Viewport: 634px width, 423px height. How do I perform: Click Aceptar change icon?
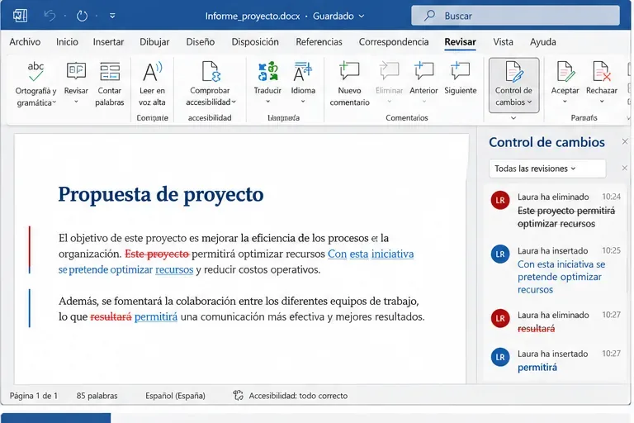tap(565, 72)
